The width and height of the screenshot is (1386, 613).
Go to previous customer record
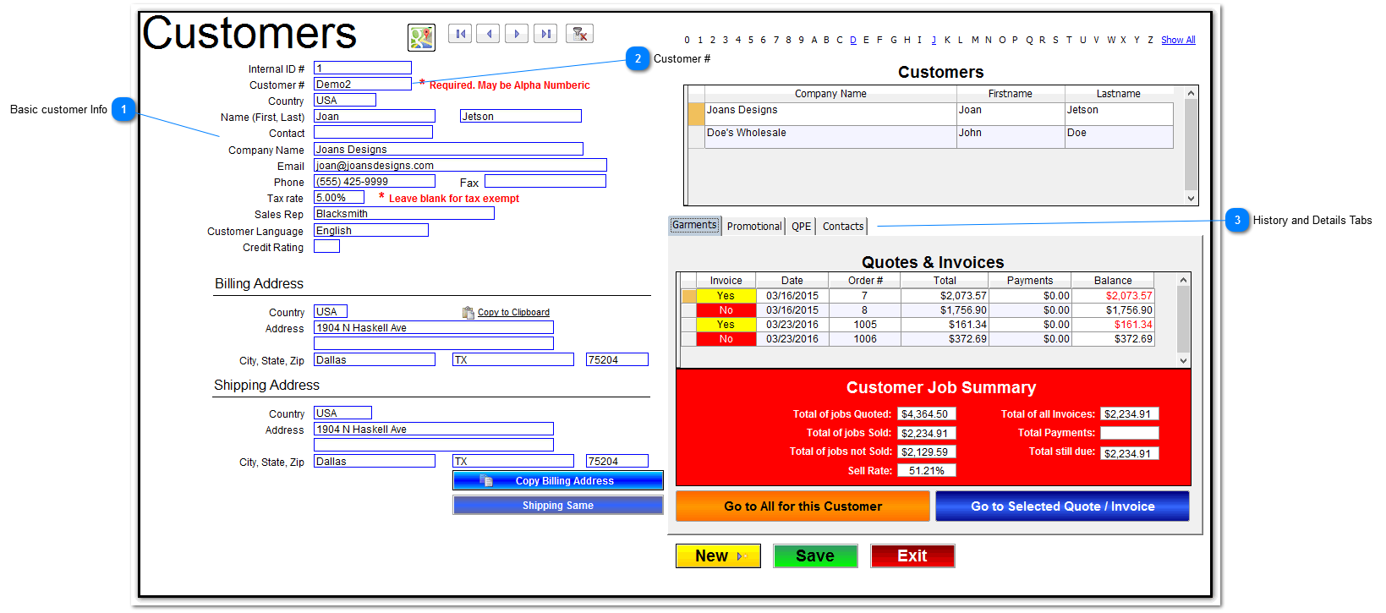pos(488,34)
